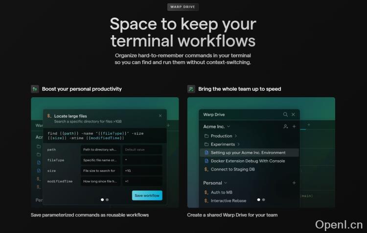Click the workflow icon next to Auth to MB
The image size is (367, 233).
point(206,192)
